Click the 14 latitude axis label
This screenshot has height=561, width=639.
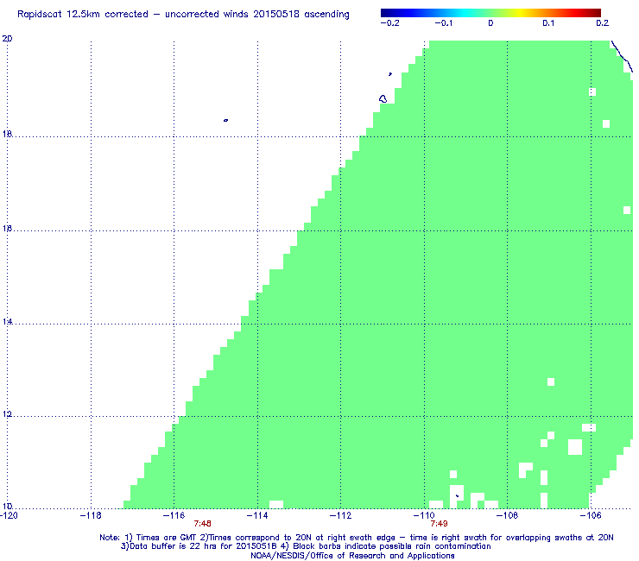[7, 322]
